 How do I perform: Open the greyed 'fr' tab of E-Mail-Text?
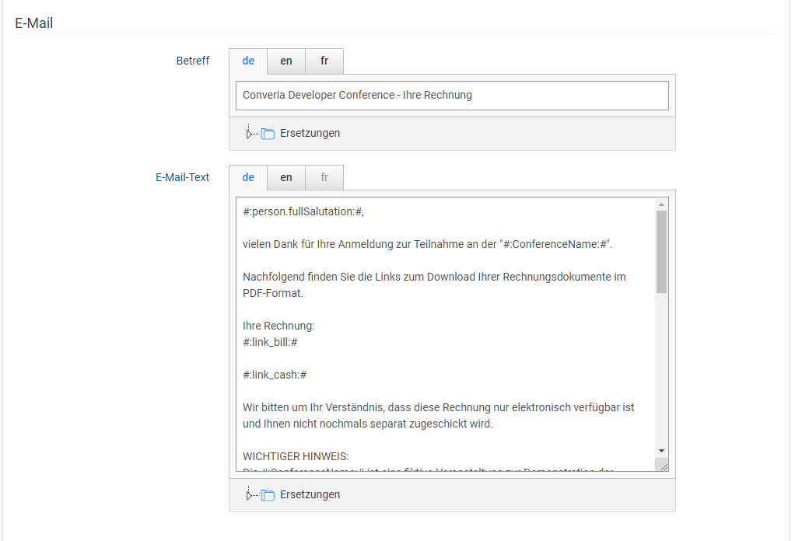[324, 177]
